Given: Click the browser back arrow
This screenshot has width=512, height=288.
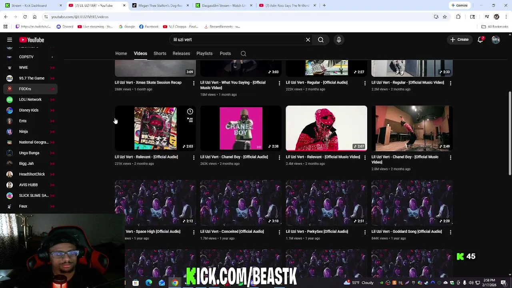Looking at the screenshot, I should point(6,17).
